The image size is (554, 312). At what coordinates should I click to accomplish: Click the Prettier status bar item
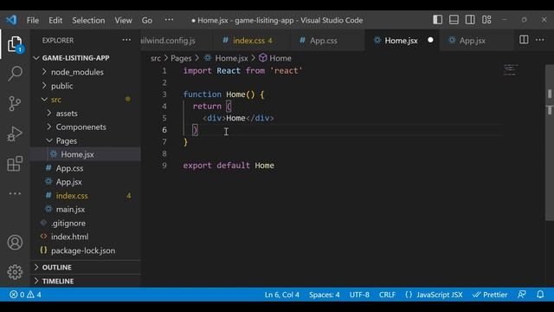[490, 295]
